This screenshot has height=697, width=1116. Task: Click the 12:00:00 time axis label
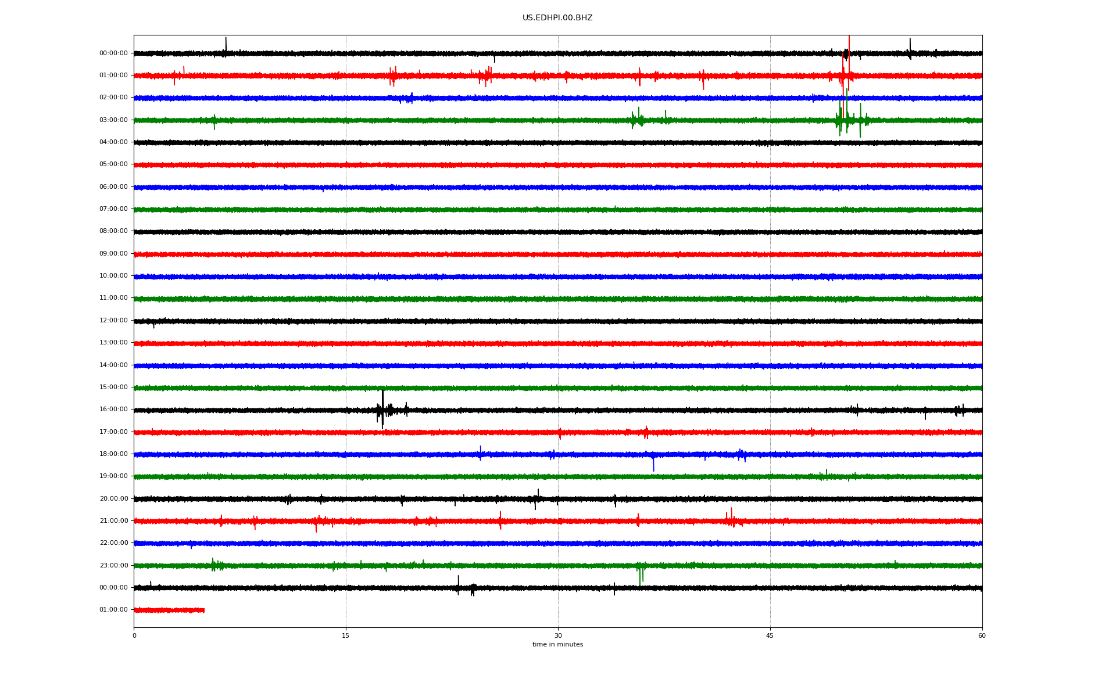click(x=113, y=321)
